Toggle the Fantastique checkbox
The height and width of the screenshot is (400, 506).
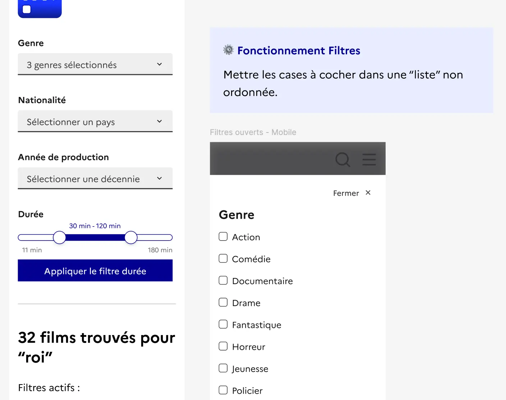[x=223, y=324]
